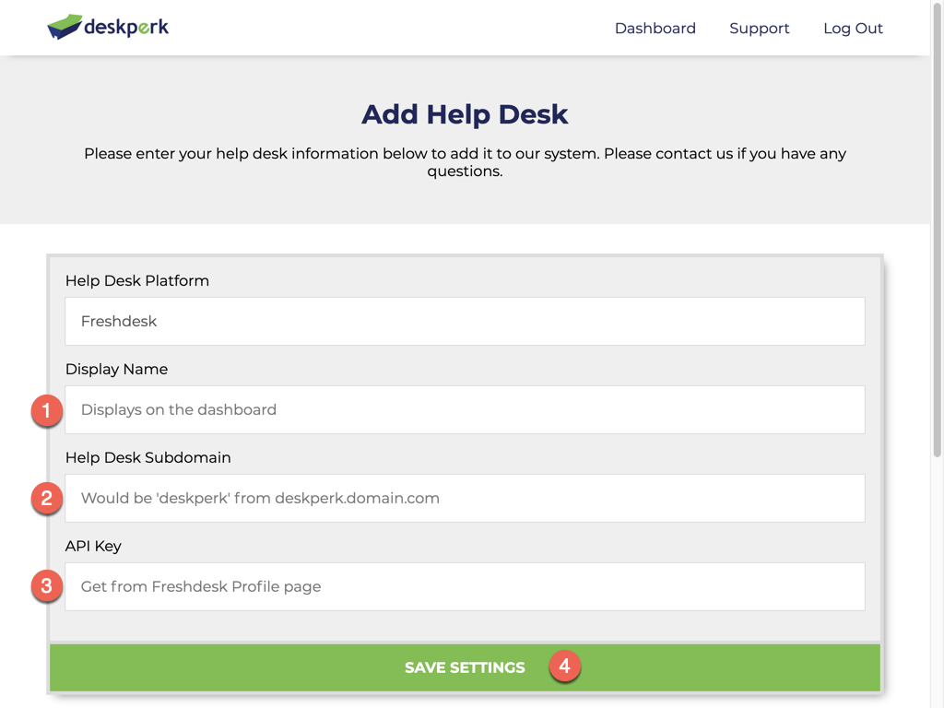The image size is (944, 708).
Task: Go to the Support page
Action: [759, 29]
